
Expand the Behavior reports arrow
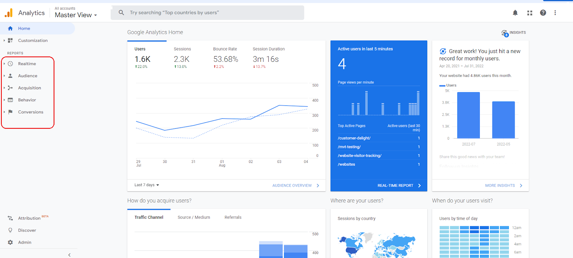click(4, 100)
